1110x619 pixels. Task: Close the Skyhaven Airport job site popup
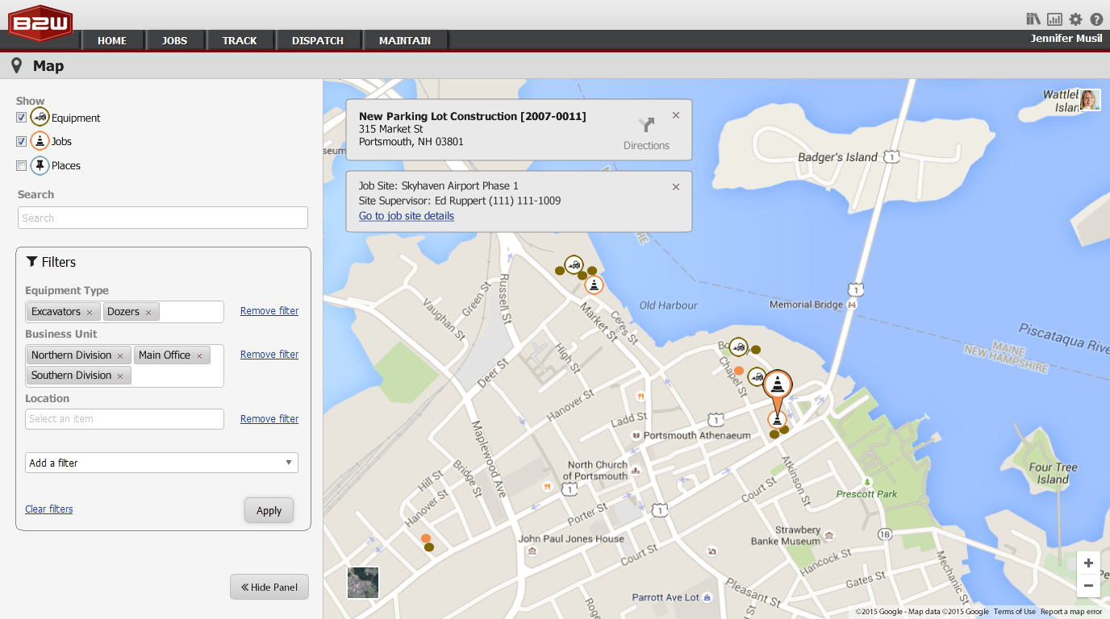(x=676, y=187)
